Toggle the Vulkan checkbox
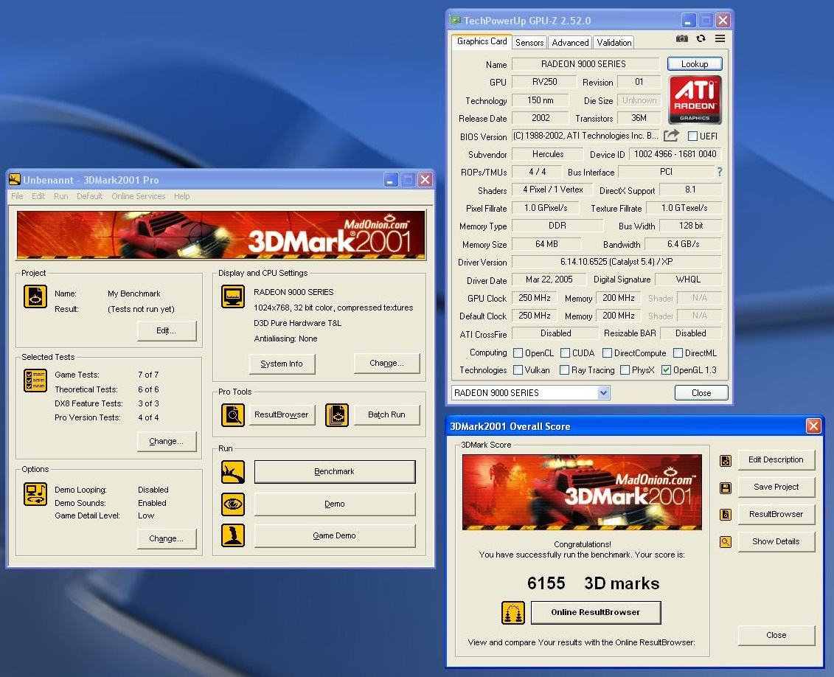This screenshot has width=834, height=677. tap(518, 369)
